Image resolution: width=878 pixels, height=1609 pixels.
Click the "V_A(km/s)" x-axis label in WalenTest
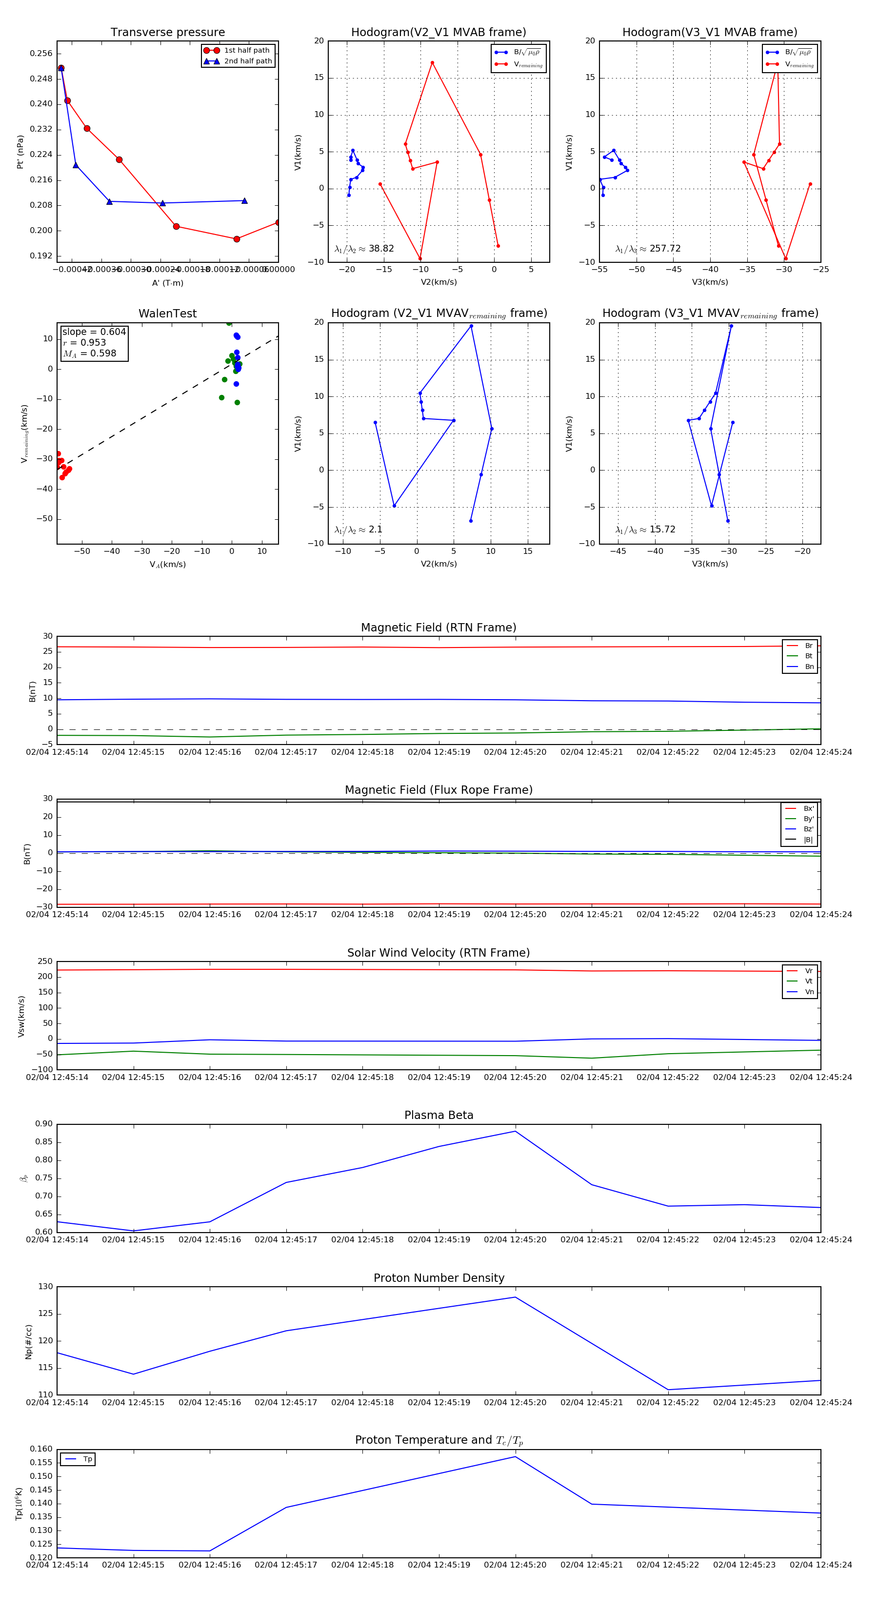(x=167, y=565)
